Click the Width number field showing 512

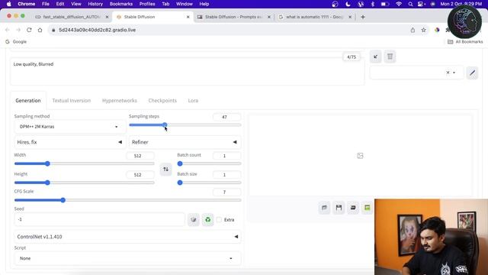140,156
